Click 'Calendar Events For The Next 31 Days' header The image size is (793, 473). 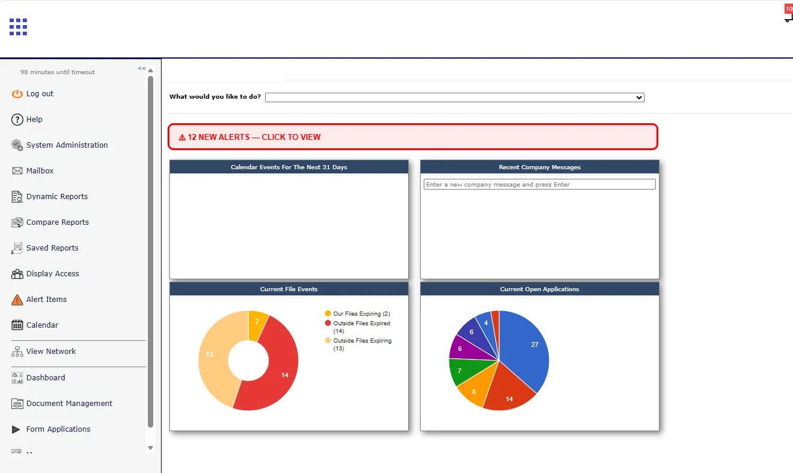(289, 167)
